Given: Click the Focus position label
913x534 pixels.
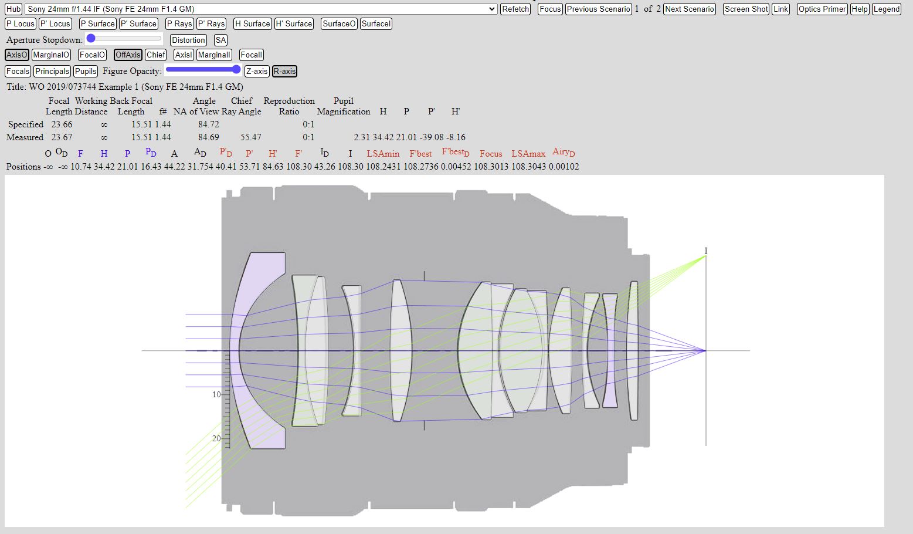Looking at the screenshot, I should [491, 154].
